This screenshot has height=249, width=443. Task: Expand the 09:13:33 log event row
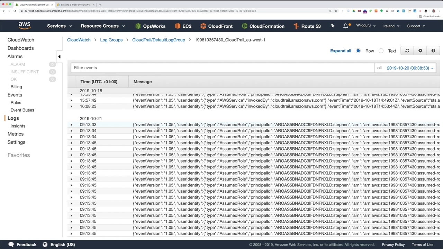click(71, 124)
